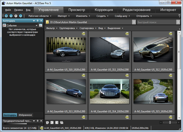Viewport: 183px width, 132px height.
Task: Close the Календарь panel
Action: click(x=41, y=21)
